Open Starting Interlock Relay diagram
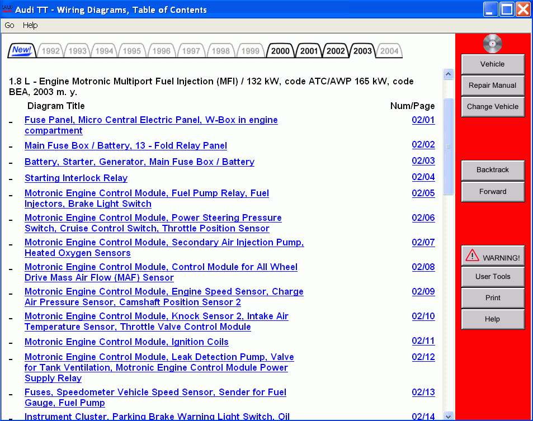The width and height of the screenshot is (533, 421). (x=76, y=178)
